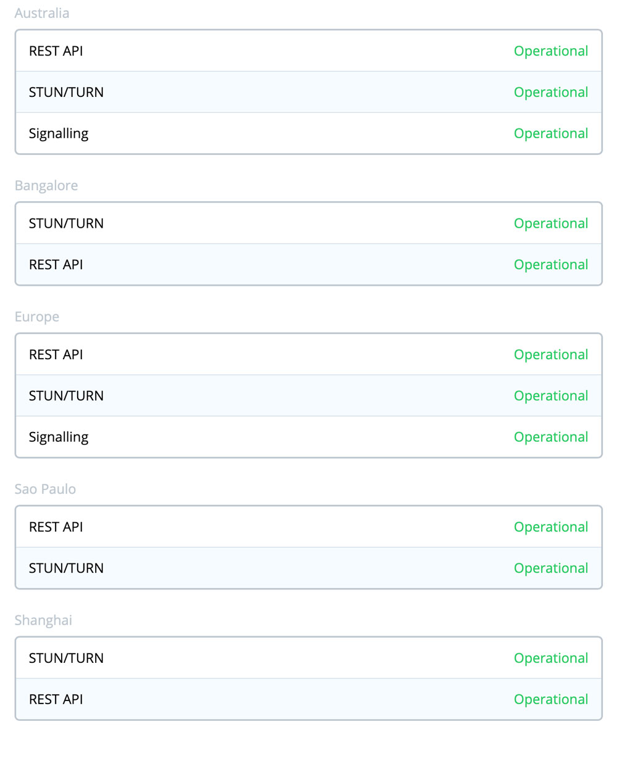617x777 pixels.
Task: Select REST API component under Sao Paulo
Action: [x=56, y=526]
